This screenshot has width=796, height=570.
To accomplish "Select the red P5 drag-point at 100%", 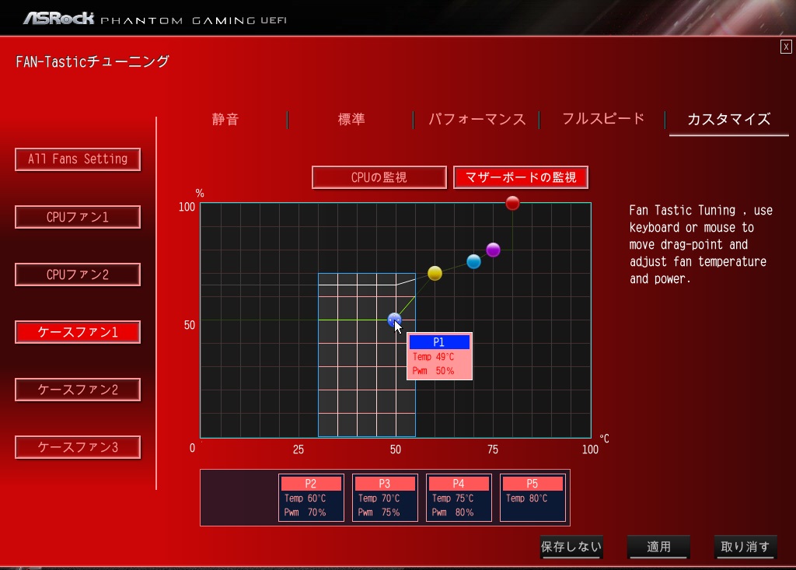I will coord(513,203).
